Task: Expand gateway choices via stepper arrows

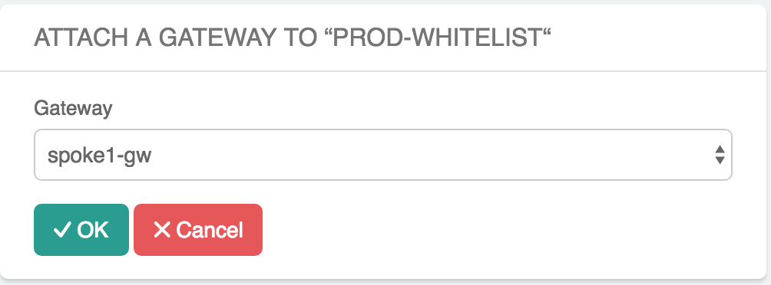Action: (720, 155)
